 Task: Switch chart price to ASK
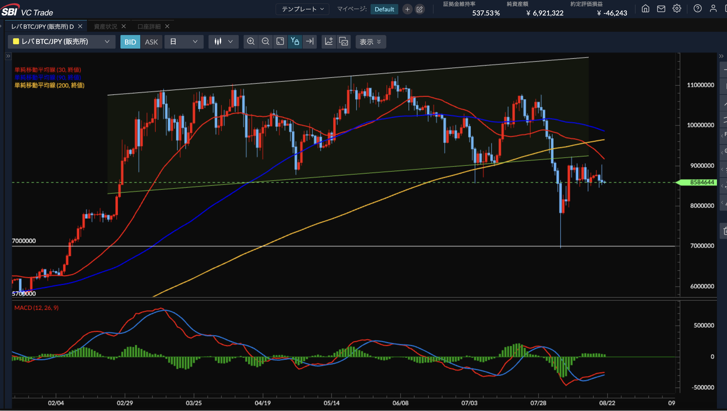pos(151,42)
